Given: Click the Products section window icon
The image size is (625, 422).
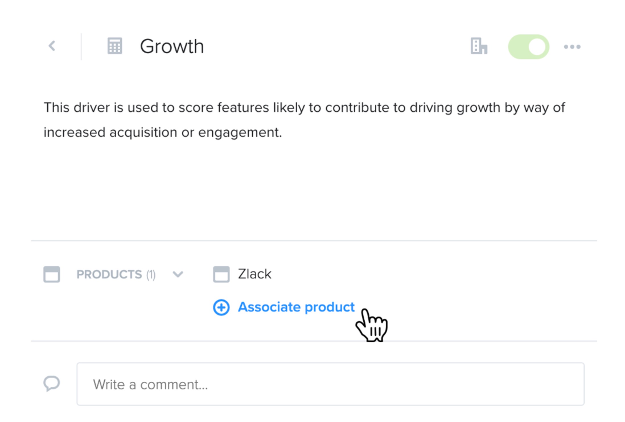Looking at the screenshot, I should coord(52,274).
